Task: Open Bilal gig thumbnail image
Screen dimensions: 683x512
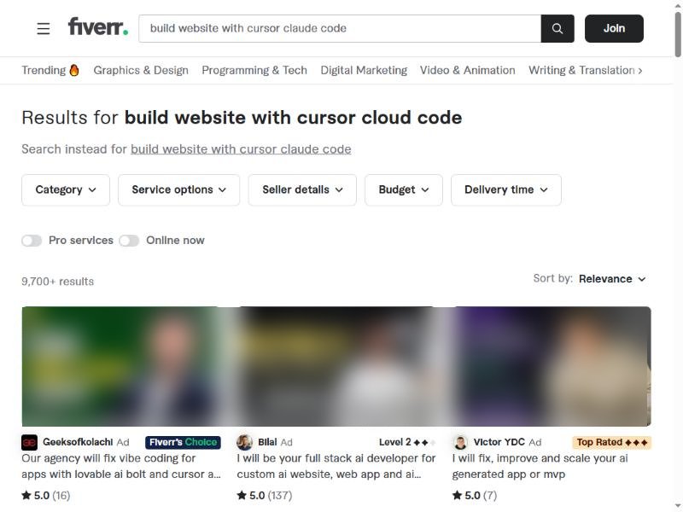Action: [336, 367]
